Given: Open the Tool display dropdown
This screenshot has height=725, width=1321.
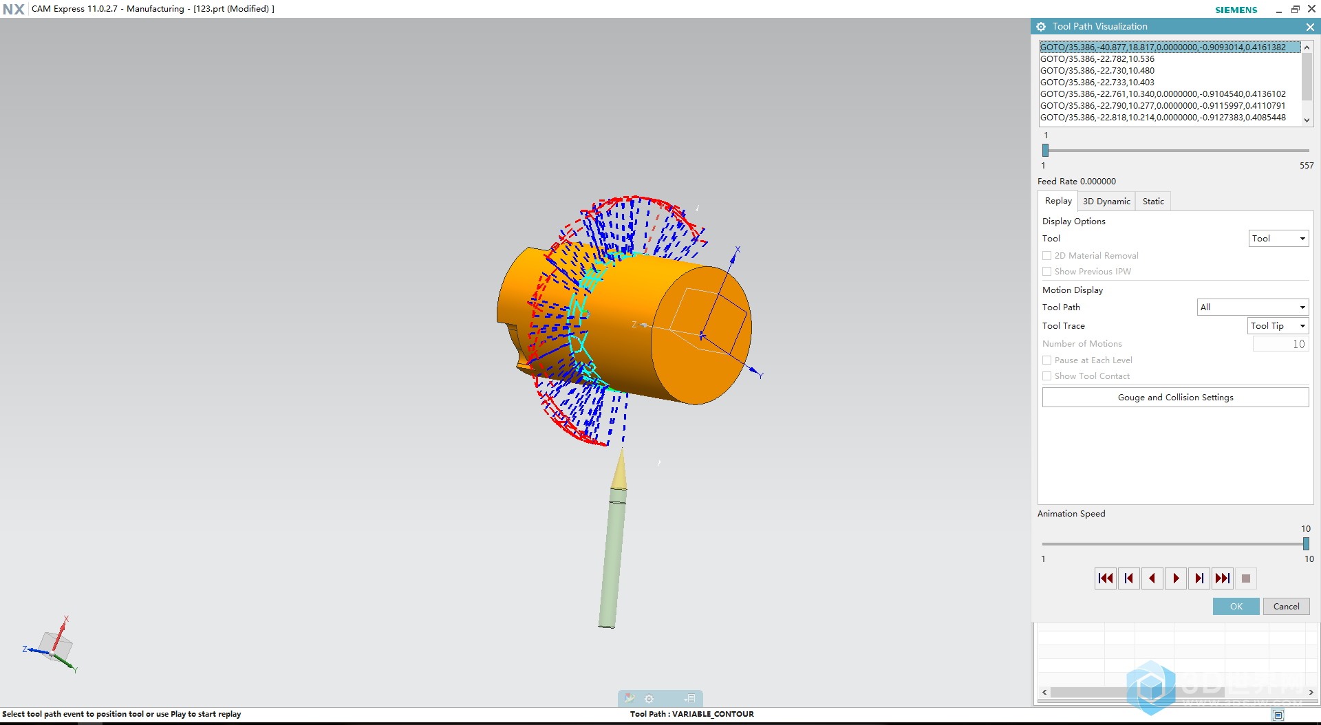Looking at the screenshot, I should coord(1278,239).
